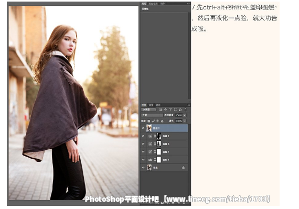Open the Layers panel flyout menu icon

pos(188,105)
